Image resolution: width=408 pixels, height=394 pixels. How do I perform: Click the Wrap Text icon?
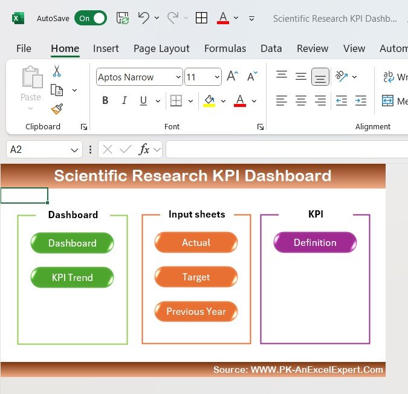(x=389, y=77)
